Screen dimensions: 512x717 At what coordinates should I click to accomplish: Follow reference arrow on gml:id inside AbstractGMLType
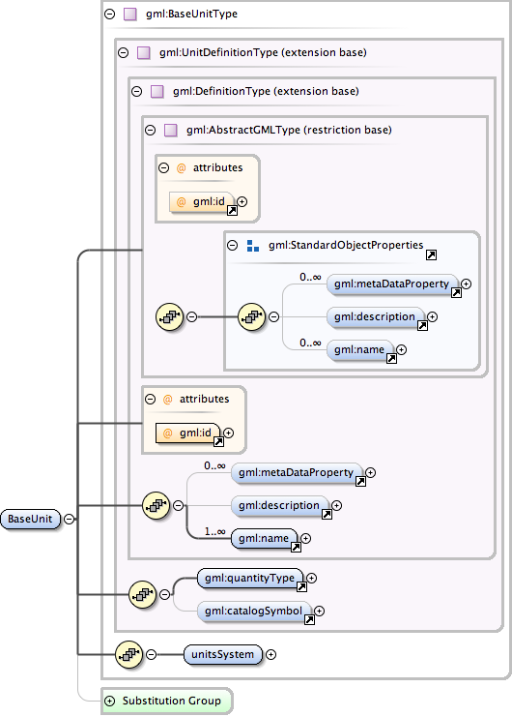[x=232, y=210]
